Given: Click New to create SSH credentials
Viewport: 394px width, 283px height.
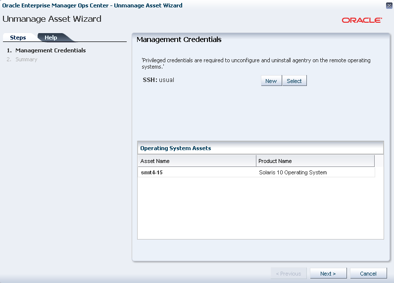Looking at the screenshot, I should tap(271, 81).
